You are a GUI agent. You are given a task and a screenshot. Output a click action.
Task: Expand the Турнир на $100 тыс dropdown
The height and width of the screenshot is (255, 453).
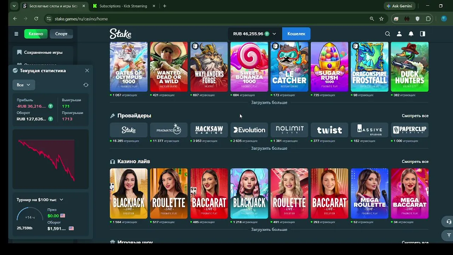[61, 200]
